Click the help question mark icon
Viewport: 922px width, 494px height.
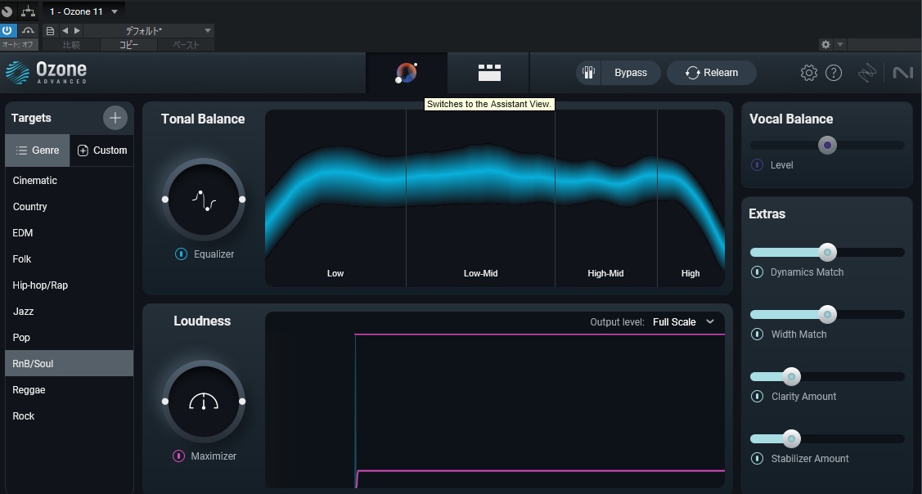(x=834, y=73)
